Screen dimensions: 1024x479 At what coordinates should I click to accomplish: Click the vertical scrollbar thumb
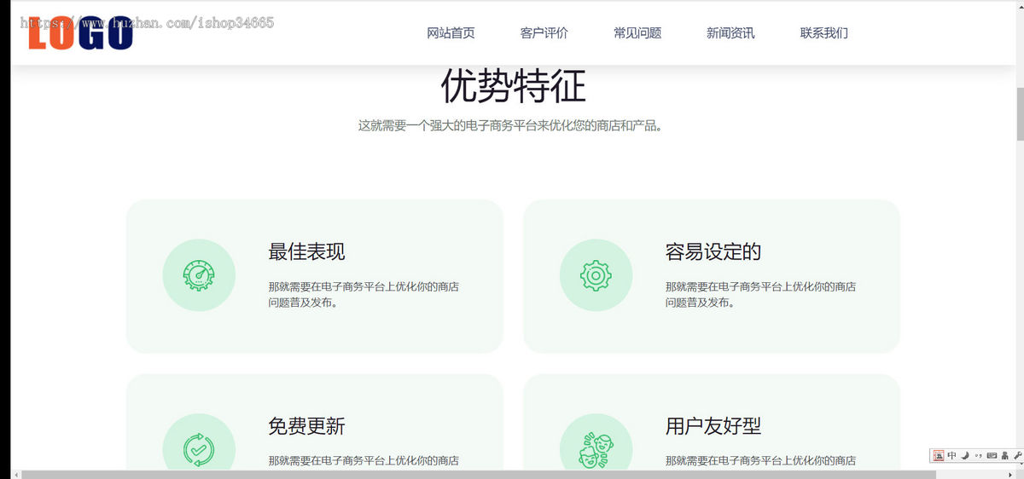pyautogui.click(x=1020, y=114)
